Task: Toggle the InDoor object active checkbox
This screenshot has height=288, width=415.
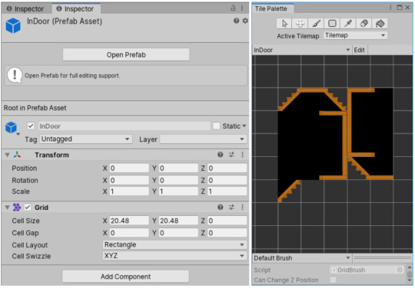Action: (x=31, y=126)
